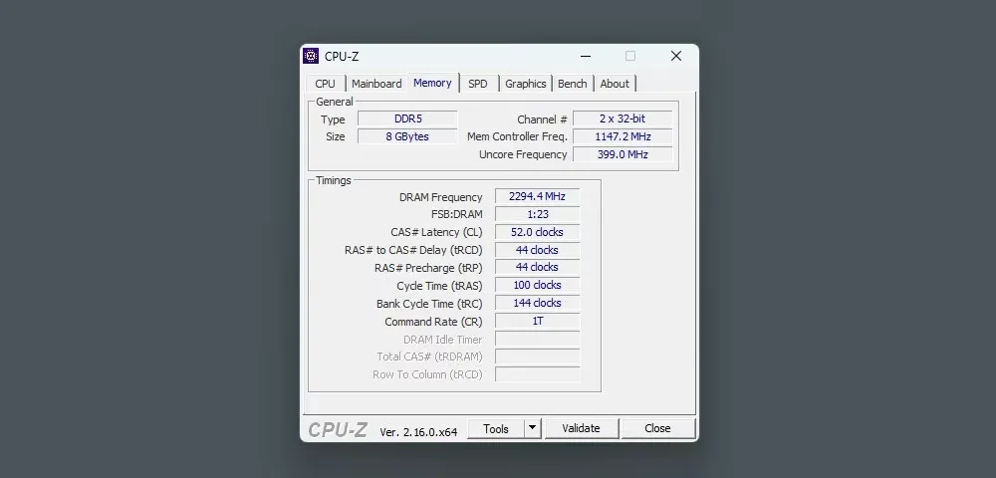Close CPU-Z with the title bar X

click(x=676, y=56)
